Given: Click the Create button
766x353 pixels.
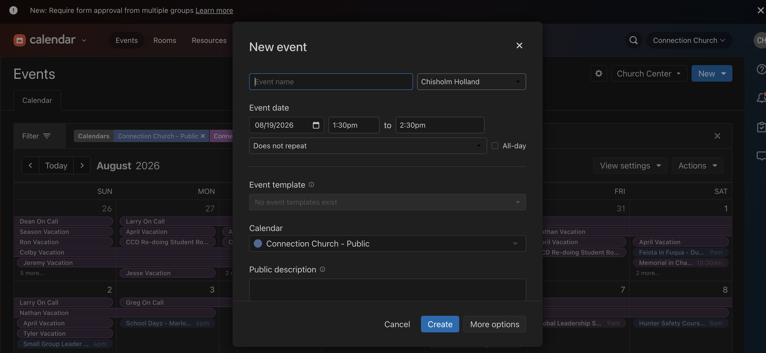Looking at the screenshot, I should pyautogui.click(x=440, y=324).
